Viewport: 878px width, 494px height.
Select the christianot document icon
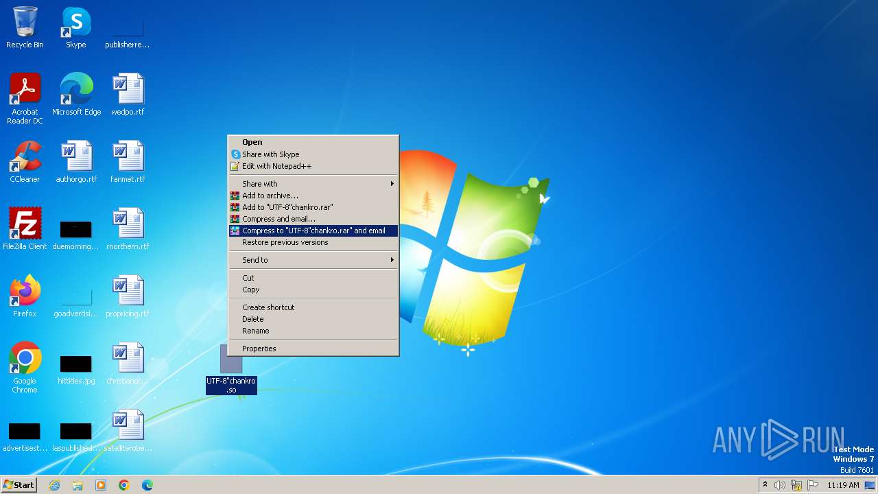(x=128, y=364)
